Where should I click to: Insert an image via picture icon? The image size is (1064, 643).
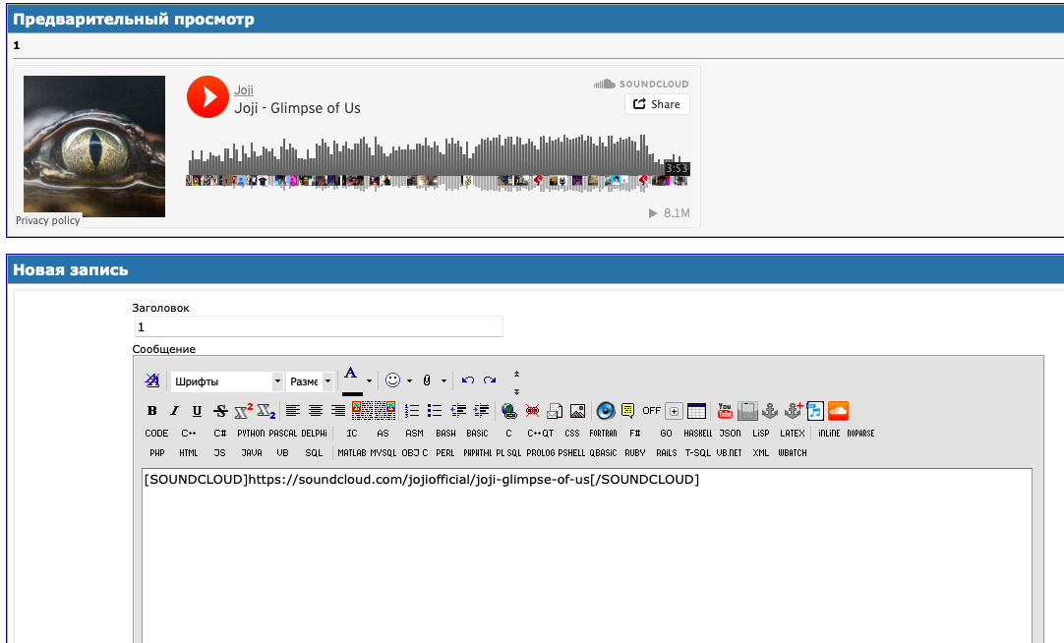pyautogui.click(x=577, y=410)
